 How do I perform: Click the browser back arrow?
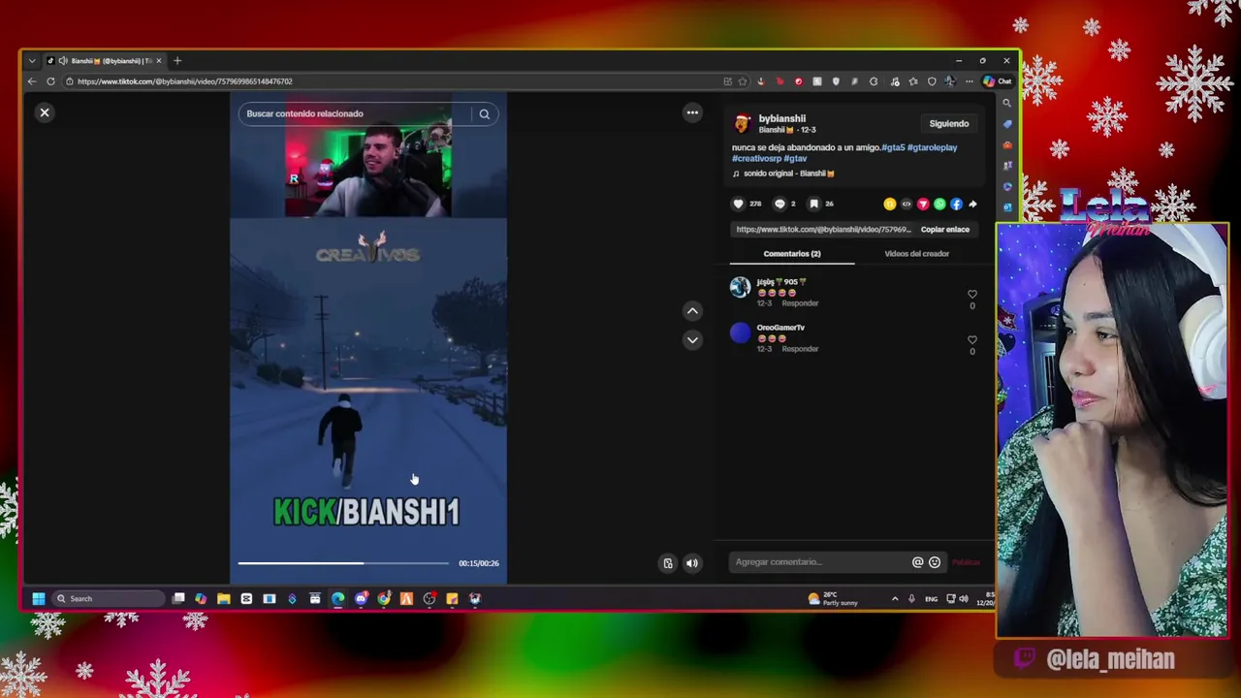click(x=32, y=81)
